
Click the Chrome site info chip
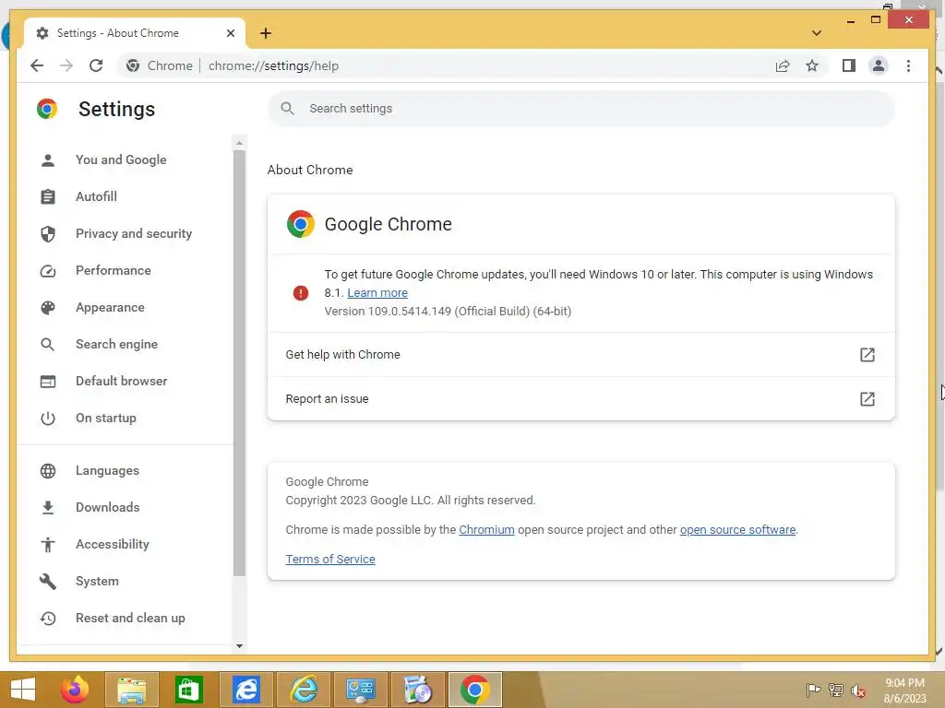click(160, 65)
